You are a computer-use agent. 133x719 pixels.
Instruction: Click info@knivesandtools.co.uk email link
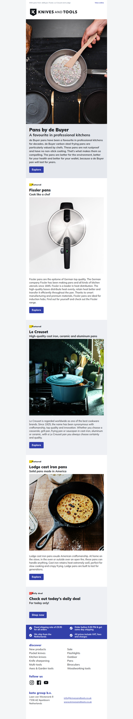click(77, 698)
